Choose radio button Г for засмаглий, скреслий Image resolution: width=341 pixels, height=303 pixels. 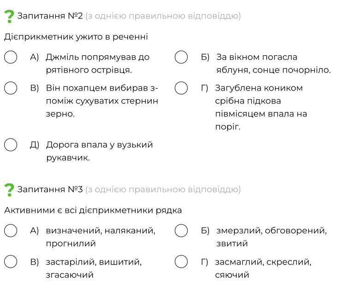181,261
